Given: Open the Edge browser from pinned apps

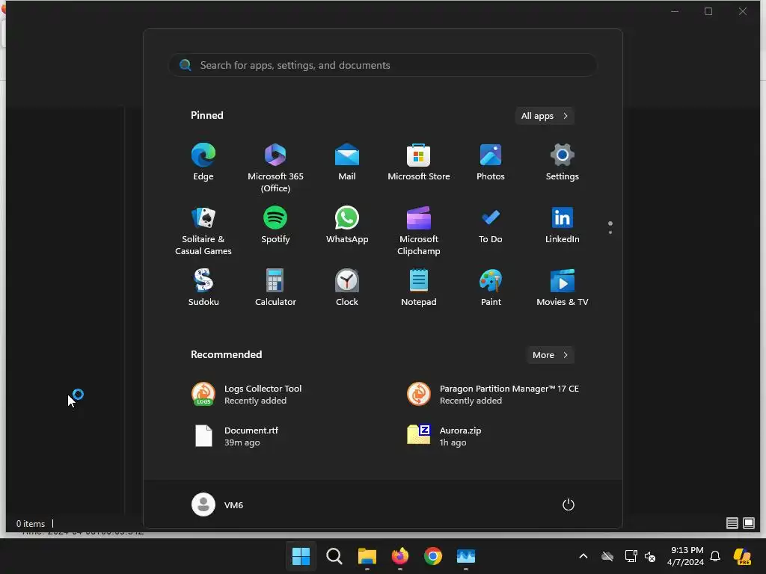Looking at the screenshot, I should 203,161.
